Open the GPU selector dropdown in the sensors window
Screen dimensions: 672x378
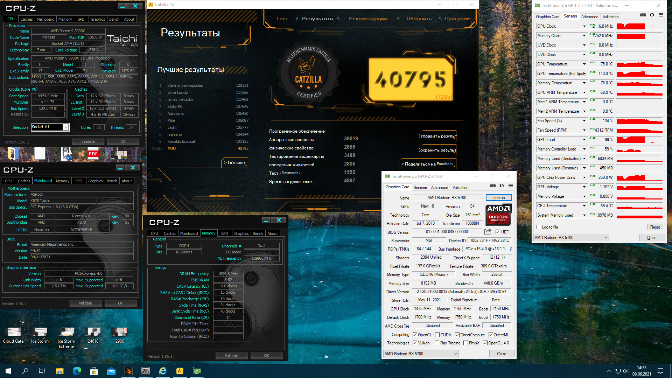(571, 238)
